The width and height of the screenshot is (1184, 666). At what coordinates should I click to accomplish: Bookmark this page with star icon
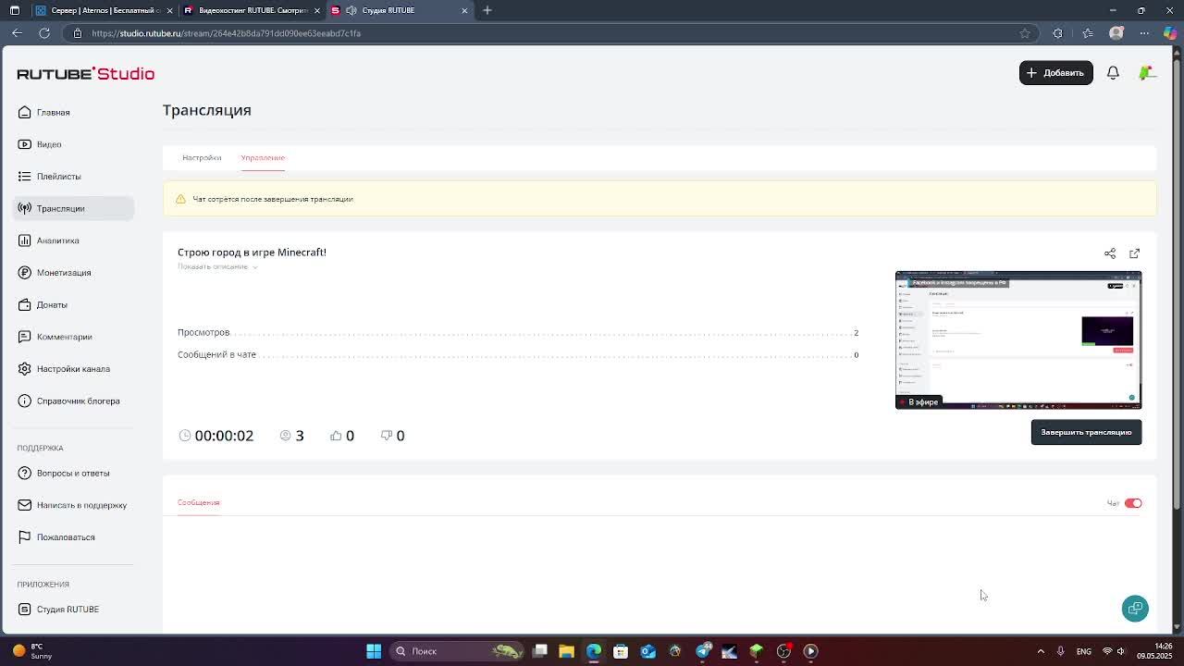click(x=1025, y=33)
